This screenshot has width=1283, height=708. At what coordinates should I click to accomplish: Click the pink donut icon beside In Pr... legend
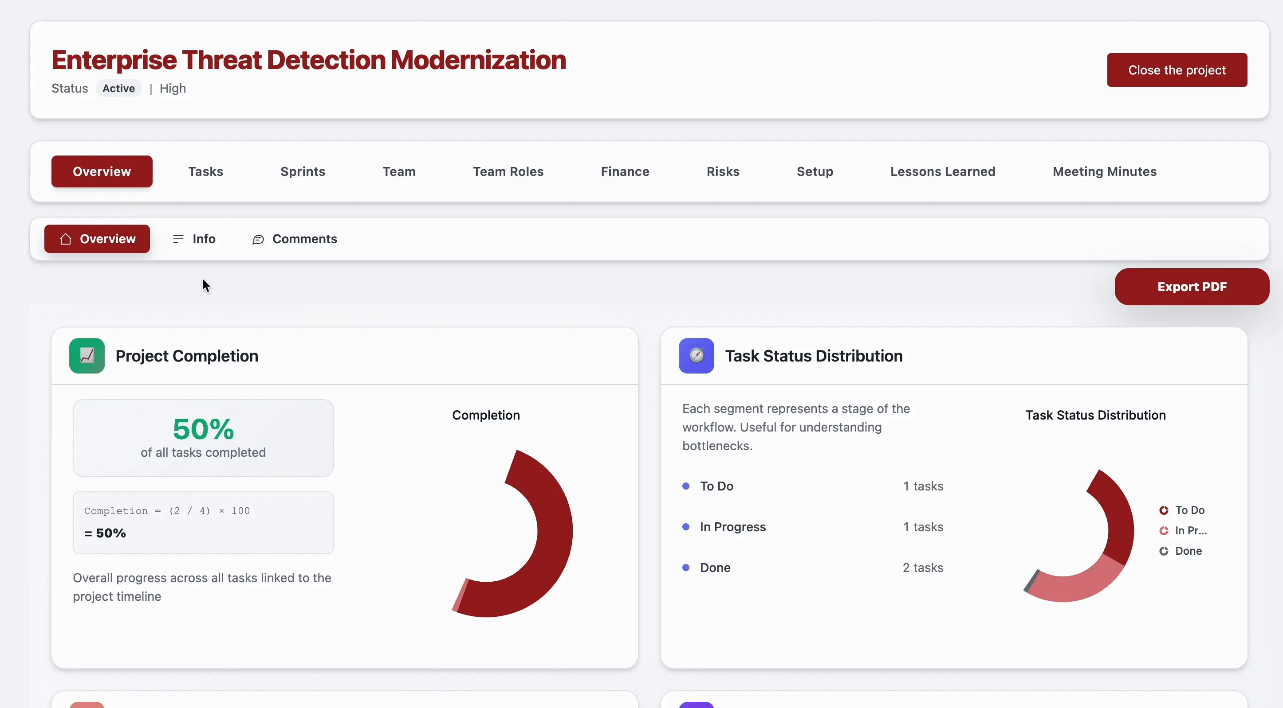pos(1164,530)
